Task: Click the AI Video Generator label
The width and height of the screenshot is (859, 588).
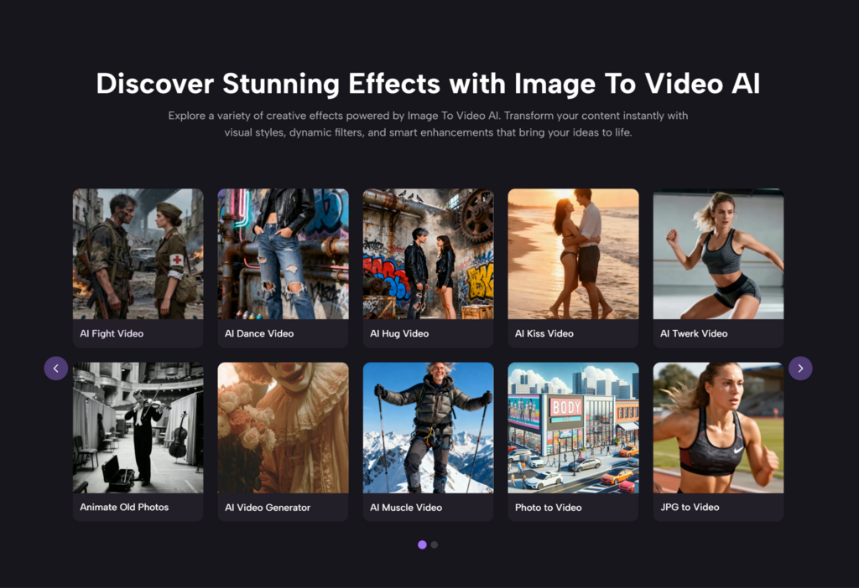Action: point(268,508)
